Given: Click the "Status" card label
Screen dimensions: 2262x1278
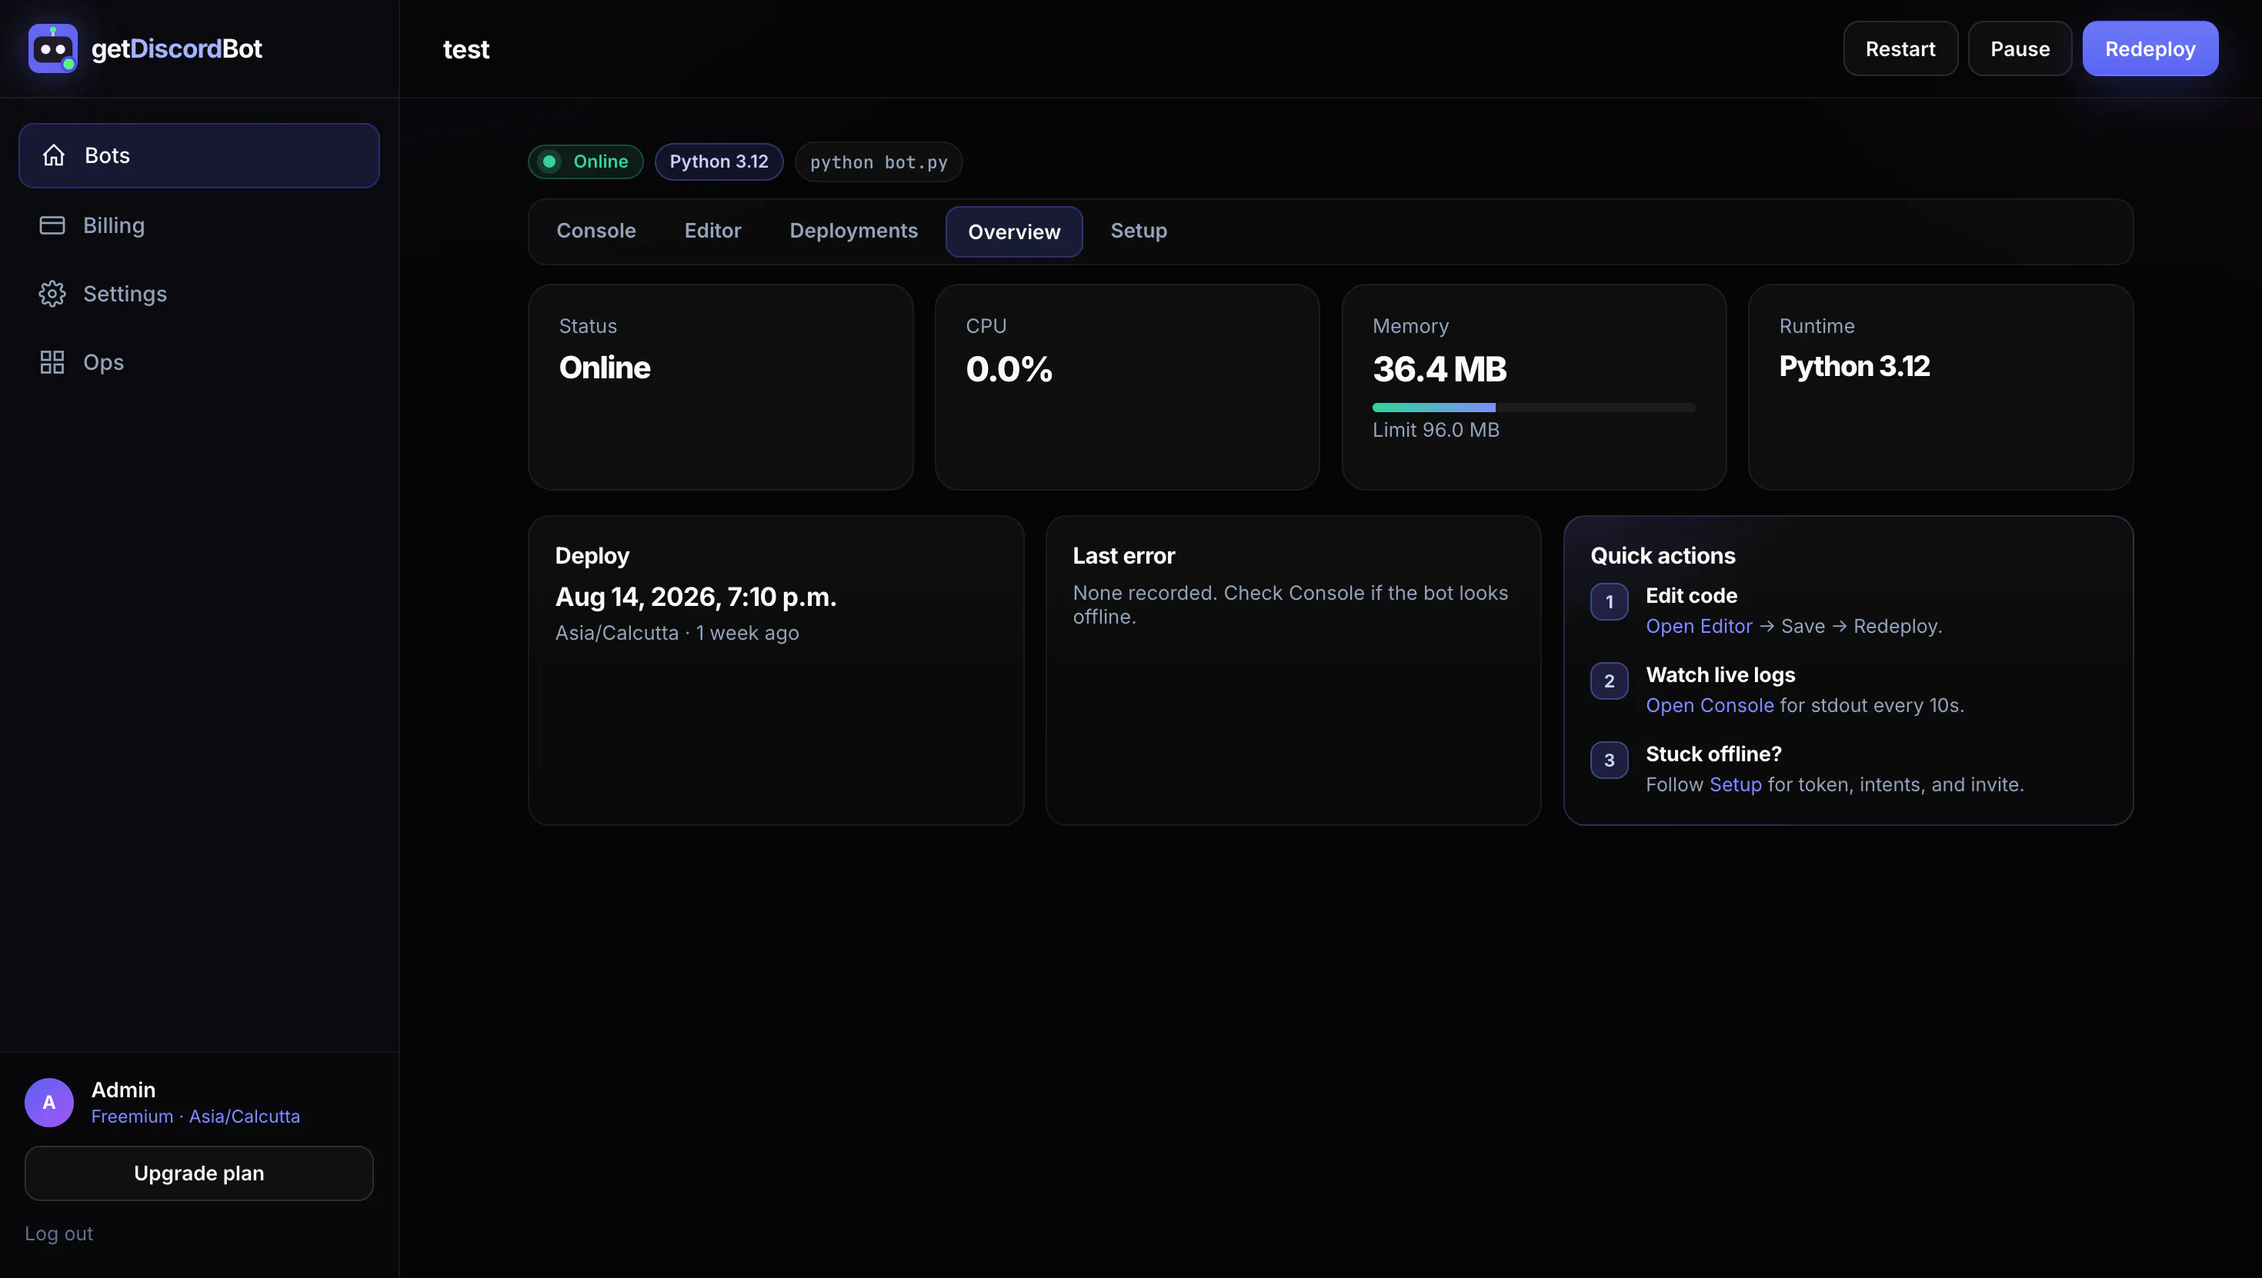Looking at the screenshot, I should pyautogui.click(x=588, y=325).
